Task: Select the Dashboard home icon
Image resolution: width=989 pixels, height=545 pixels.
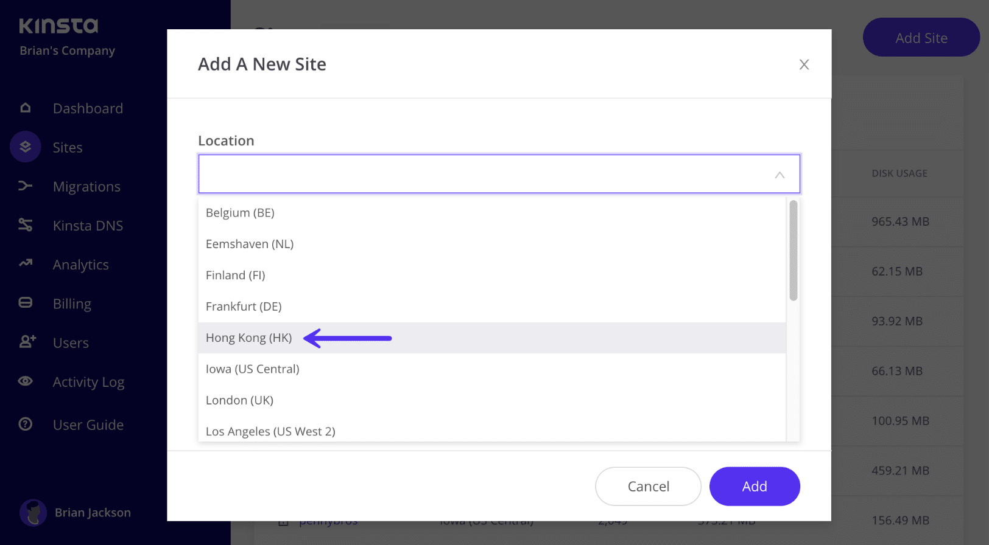Action: [25, 108]
